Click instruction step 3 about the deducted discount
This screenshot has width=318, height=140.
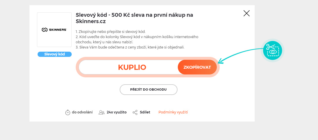(x=130, y=47)
